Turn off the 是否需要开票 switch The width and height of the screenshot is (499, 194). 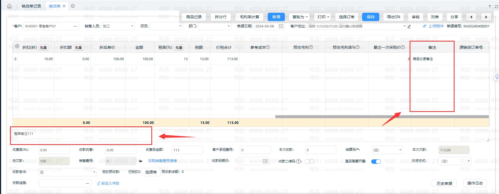[x=376, y=161]
